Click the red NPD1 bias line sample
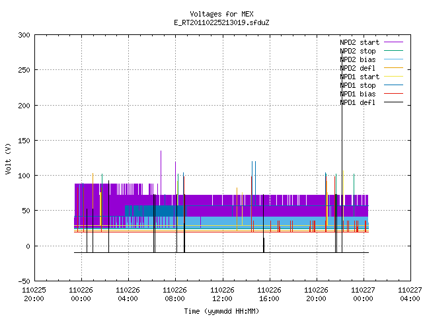 click(x=394, y=94)
